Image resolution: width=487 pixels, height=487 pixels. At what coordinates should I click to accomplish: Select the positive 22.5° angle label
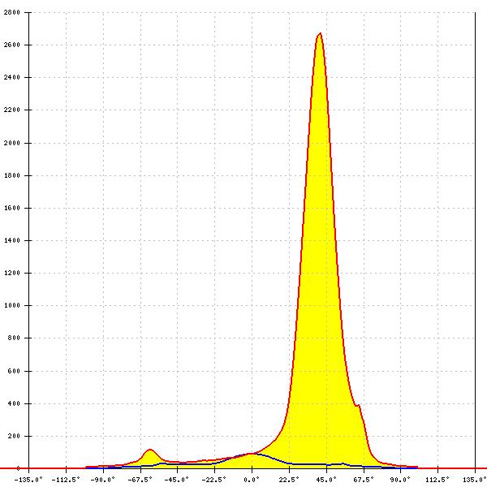tap(289, 480)
